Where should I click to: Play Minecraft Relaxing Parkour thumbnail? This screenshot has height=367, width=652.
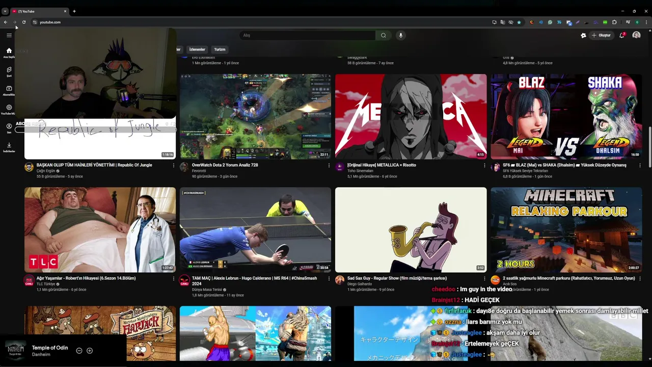[x=566, y=229]
